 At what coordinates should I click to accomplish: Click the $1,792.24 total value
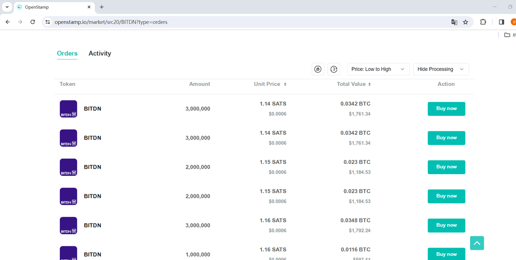point(359,230)
